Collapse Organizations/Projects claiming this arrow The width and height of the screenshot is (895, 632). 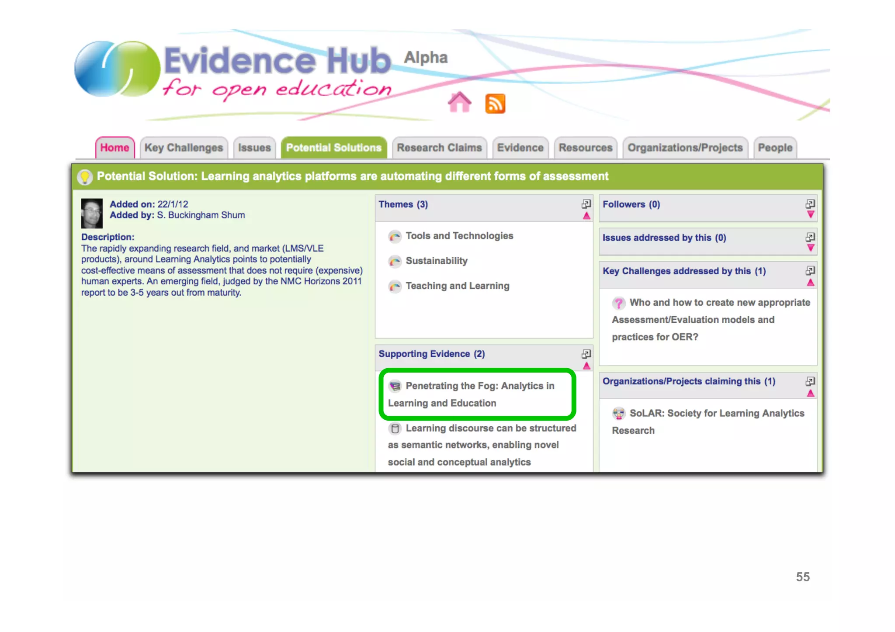pos(810,394)
